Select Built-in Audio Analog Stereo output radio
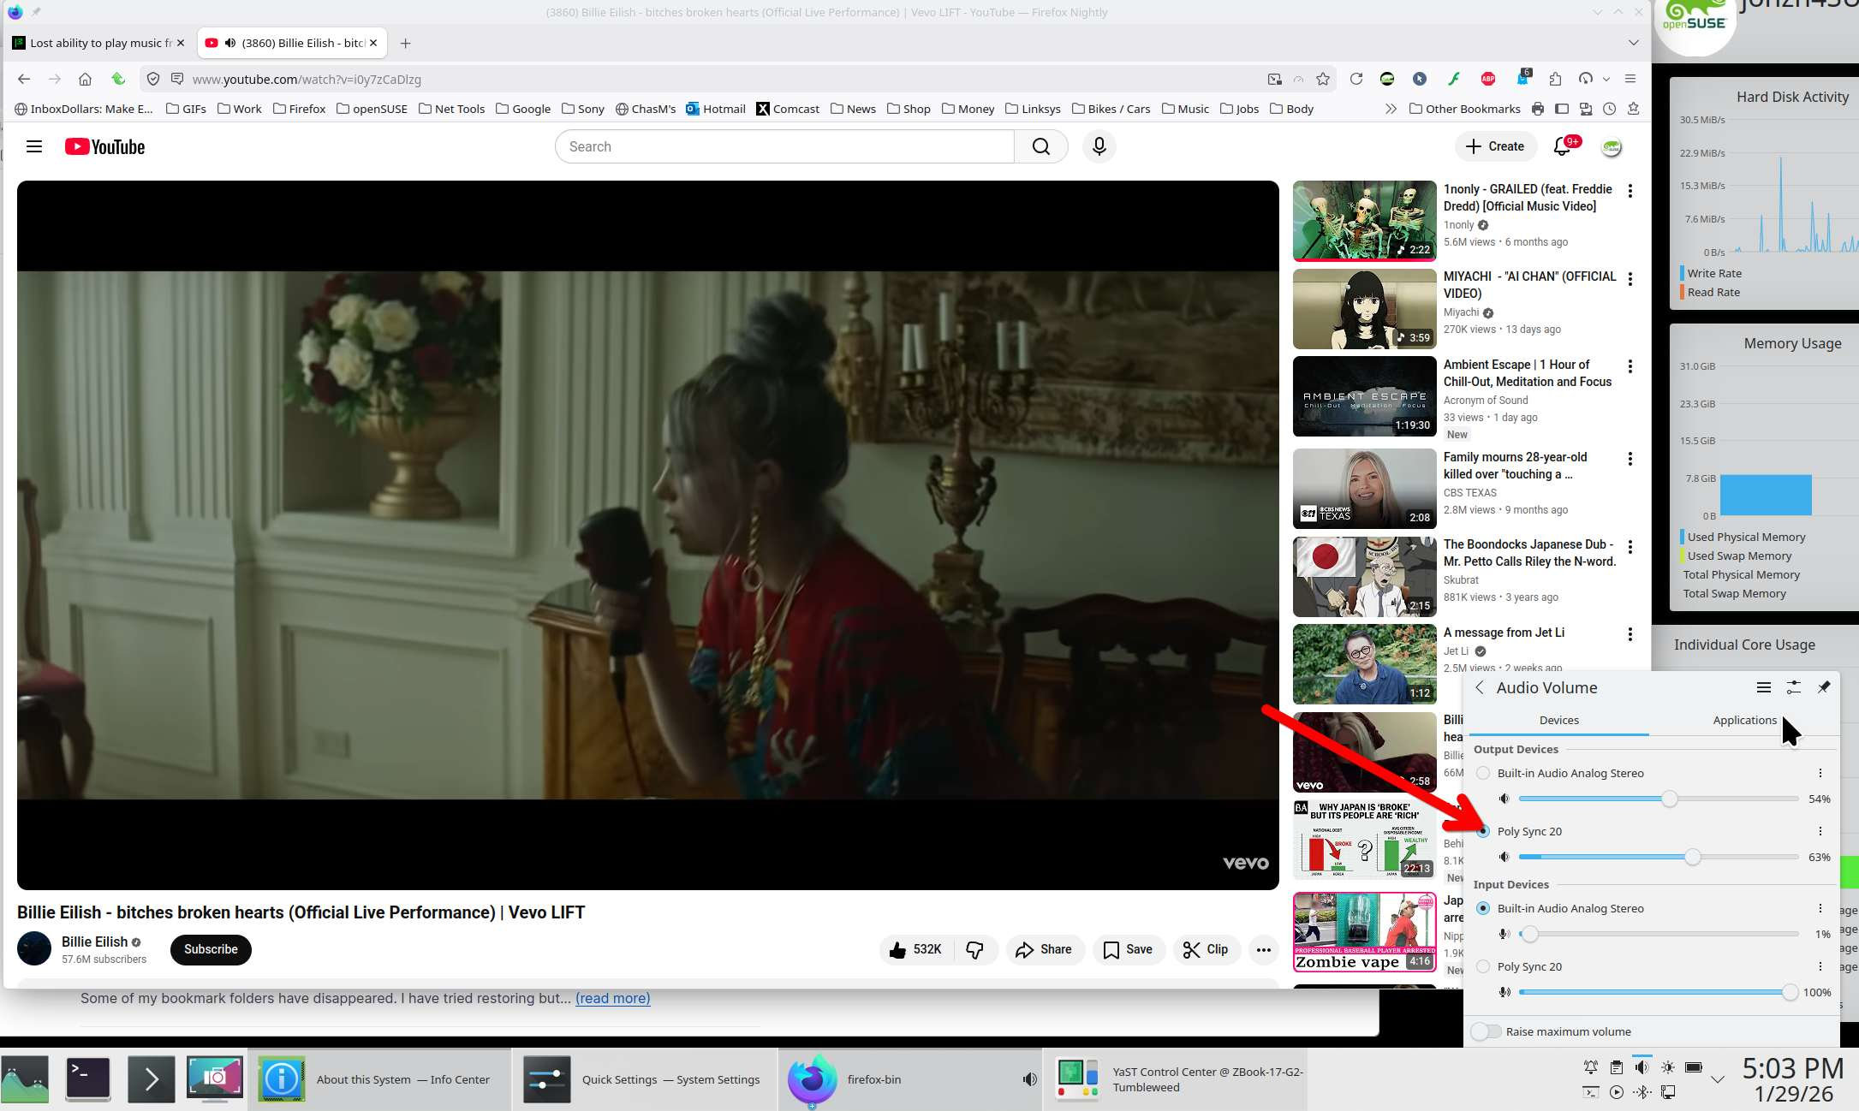 [x=1483, y=773]
